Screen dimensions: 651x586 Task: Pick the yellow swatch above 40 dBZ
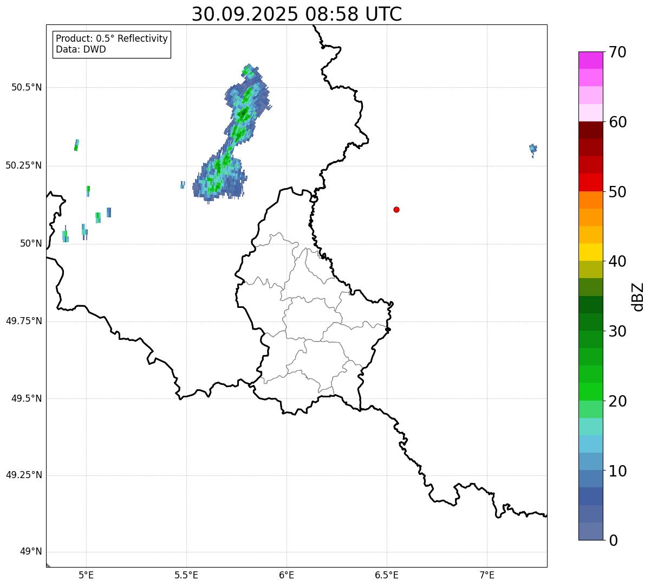pos(591,252)
